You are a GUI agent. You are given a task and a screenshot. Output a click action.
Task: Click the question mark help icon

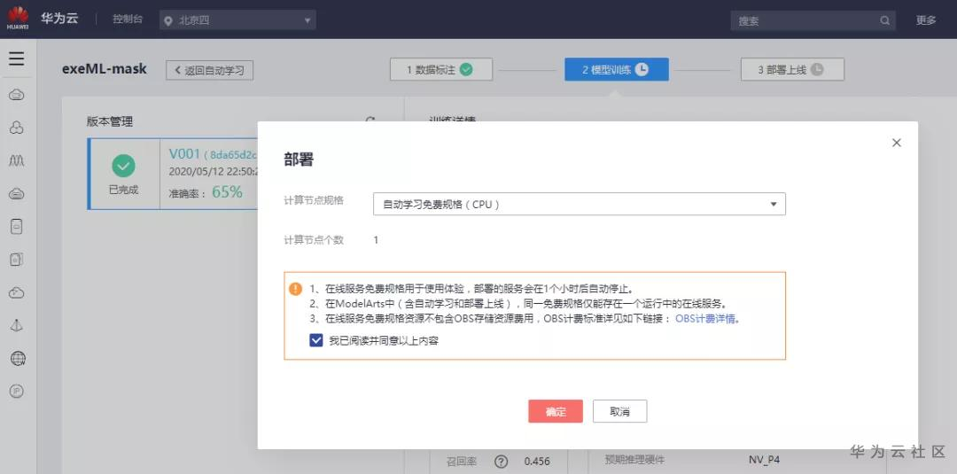point(501,461)
